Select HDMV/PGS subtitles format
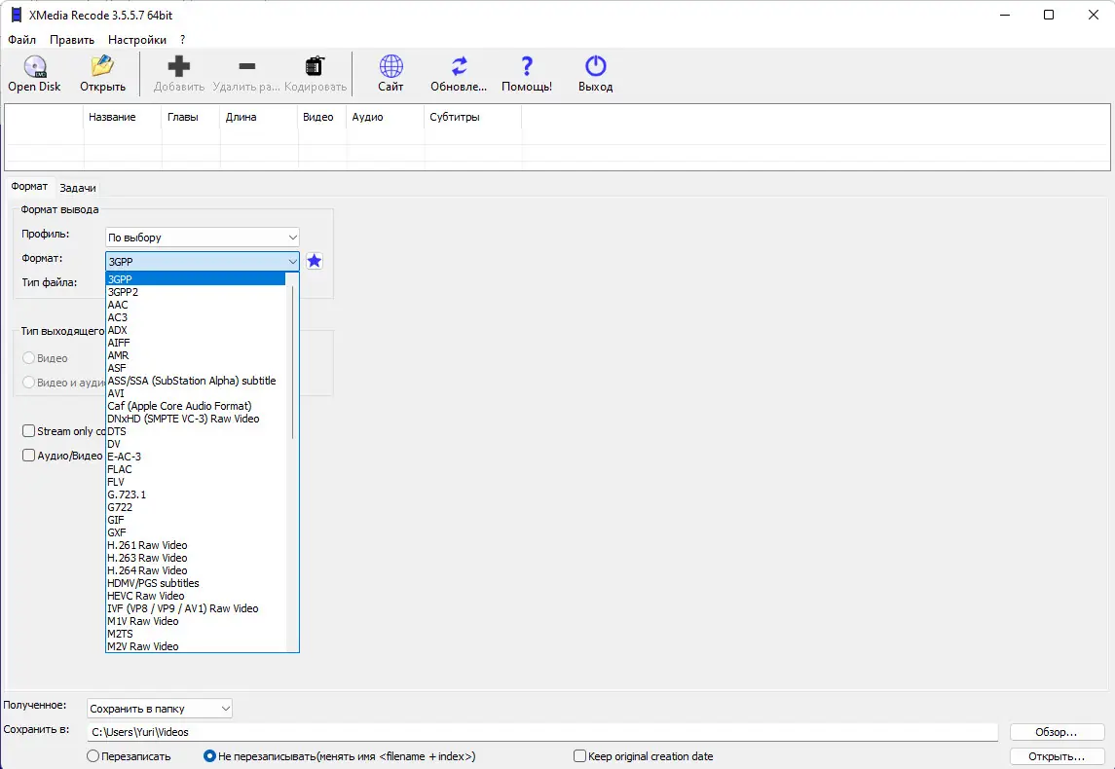The width and height of the screenshot is (1115, 769). click(196, 583)
